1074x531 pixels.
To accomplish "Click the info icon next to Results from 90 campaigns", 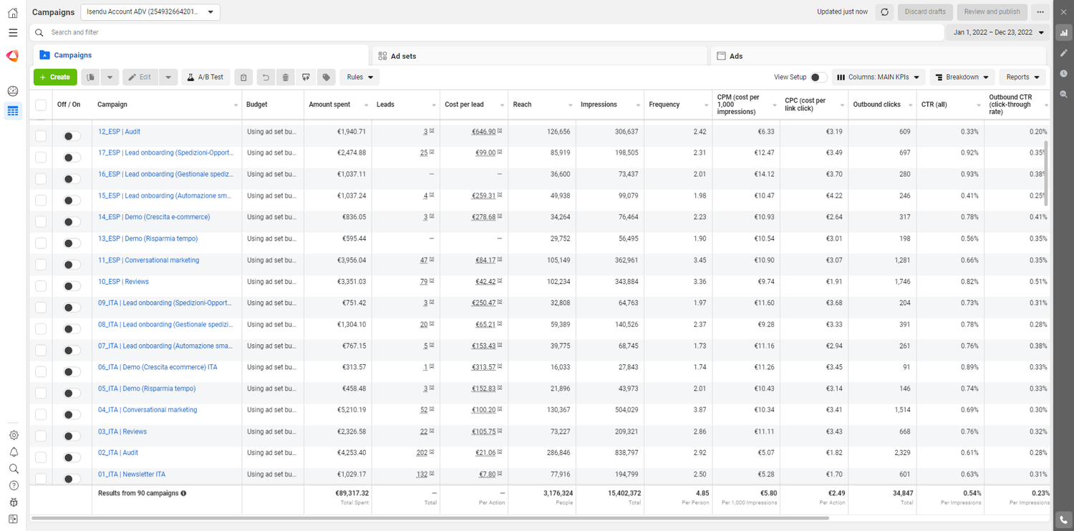I will (183, 493).
